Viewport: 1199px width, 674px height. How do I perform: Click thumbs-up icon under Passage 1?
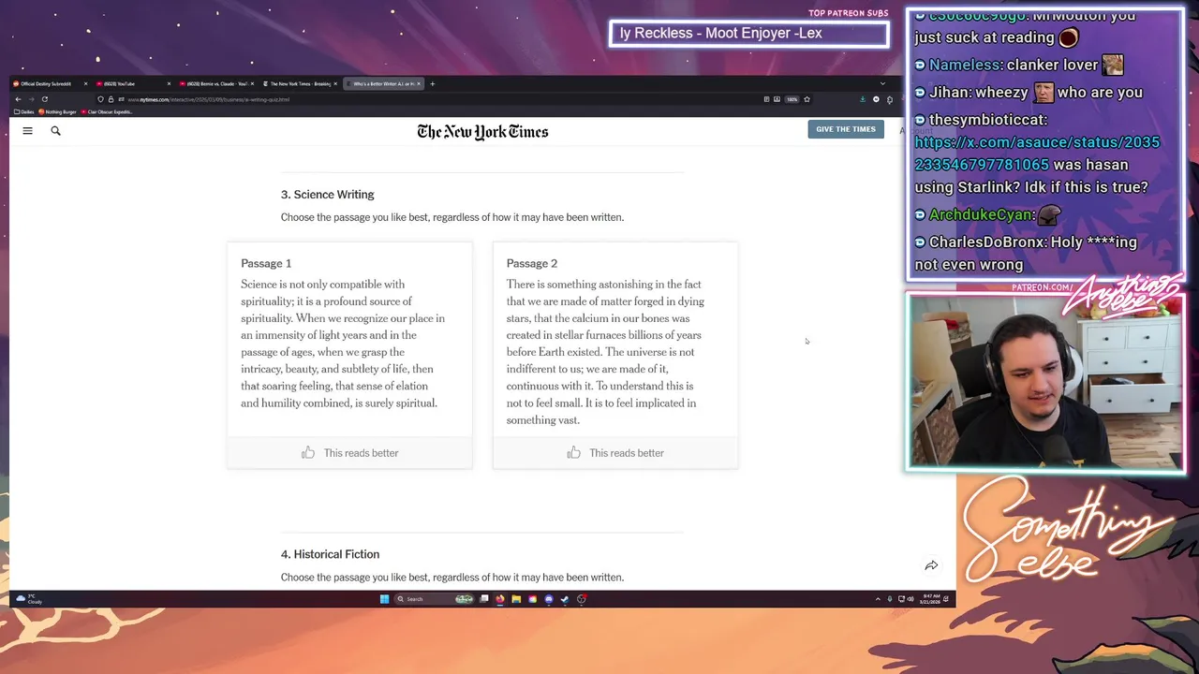[x=308, y=452]
